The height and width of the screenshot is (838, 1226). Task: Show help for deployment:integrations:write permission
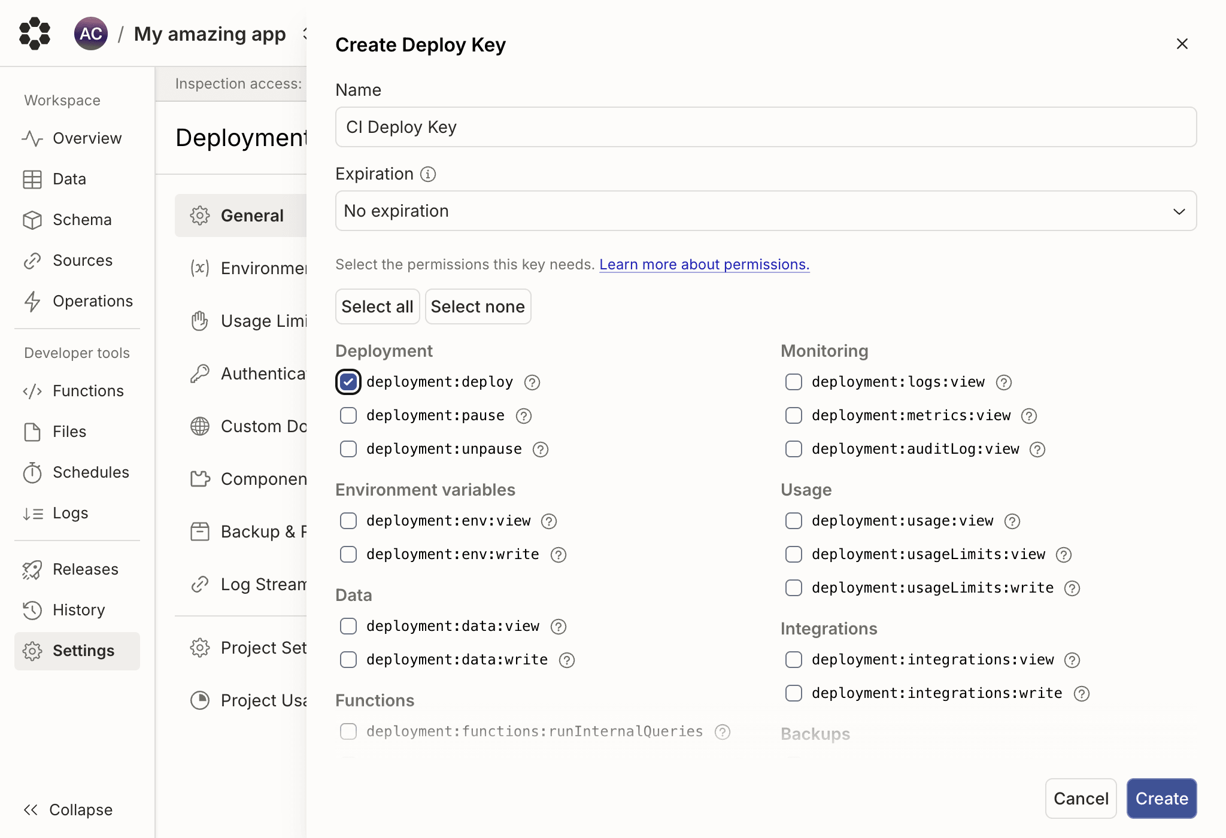pos(1082,694)
